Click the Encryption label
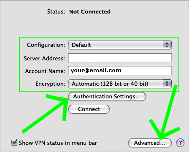Screen dimensions: 189x152 (50, 84)
